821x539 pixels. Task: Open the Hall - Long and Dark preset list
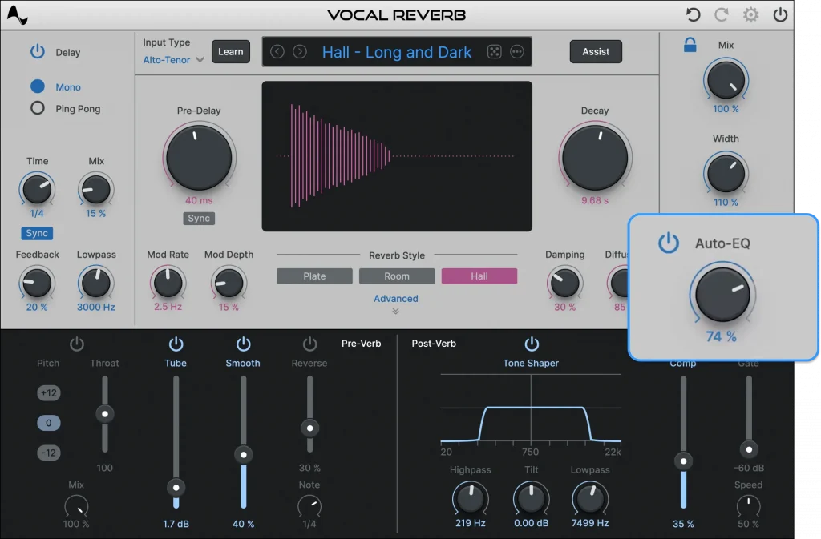click(396, 51)
